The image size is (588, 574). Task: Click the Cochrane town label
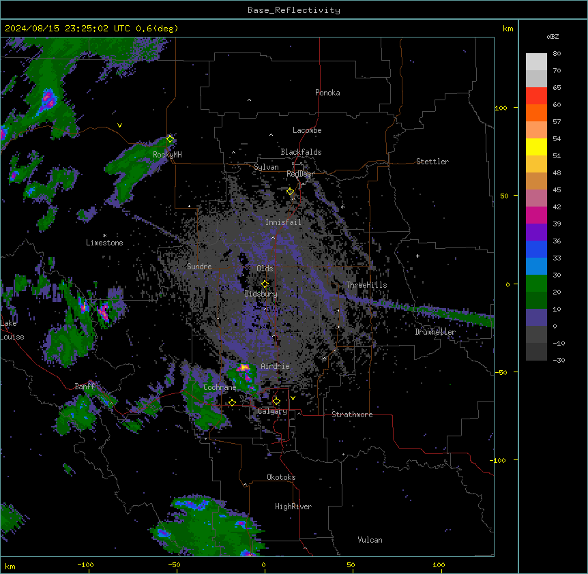point(220,387)
